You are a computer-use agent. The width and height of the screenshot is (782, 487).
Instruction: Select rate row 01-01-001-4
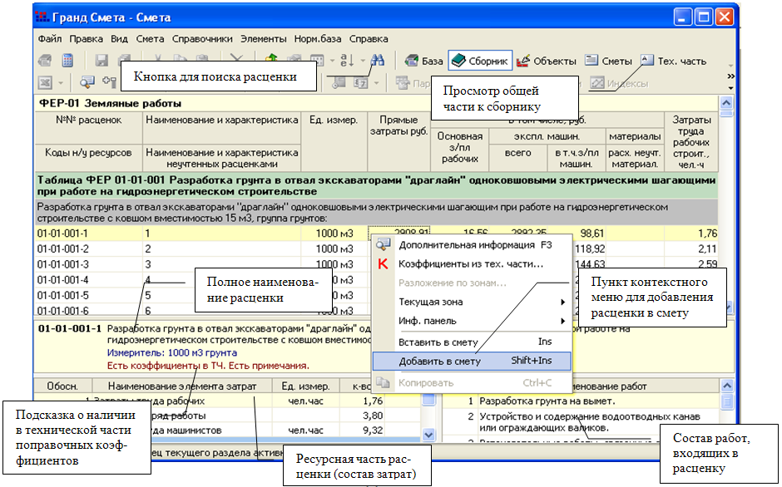[377, 279]
